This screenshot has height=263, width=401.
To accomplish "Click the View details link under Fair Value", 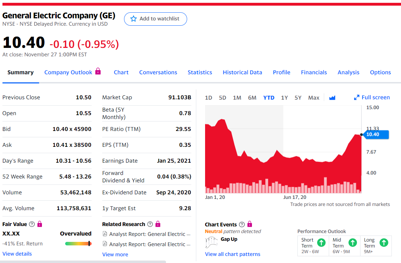I will tap(17, 254).
